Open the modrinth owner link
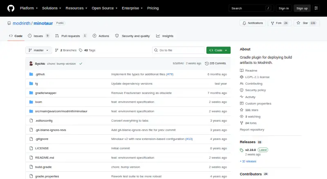Screen dimensions: 327x179 [x=22, y=23]
